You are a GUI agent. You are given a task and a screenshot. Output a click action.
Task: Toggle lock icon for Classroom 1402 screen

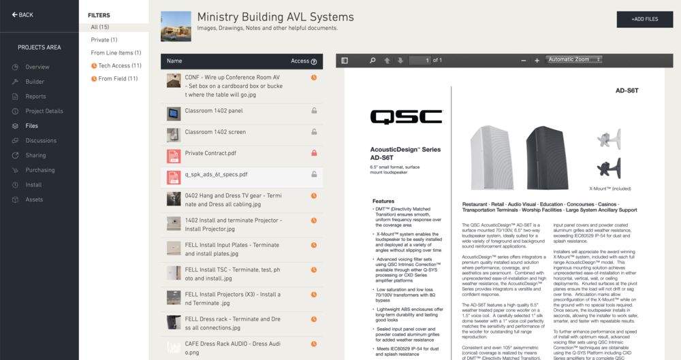click(x=314, y=131)
